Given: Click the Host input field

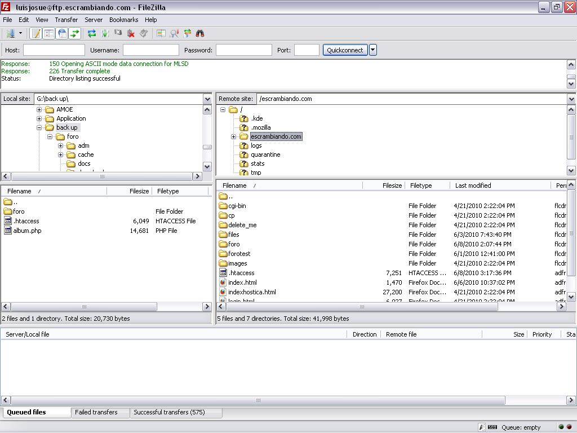Looking at the screenshot, I should click(54, 50).
